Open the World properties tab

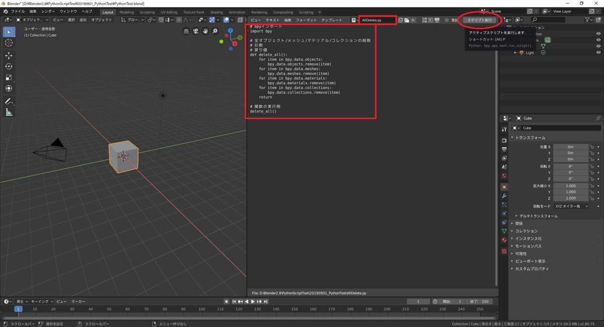click(x=504, y=176)
